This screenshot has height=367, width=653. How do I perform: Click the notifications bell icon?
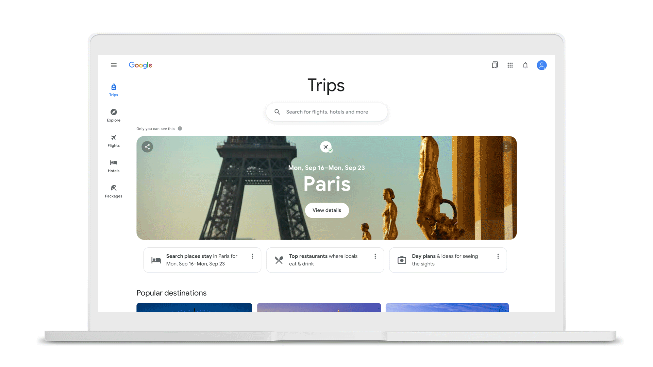525,66
